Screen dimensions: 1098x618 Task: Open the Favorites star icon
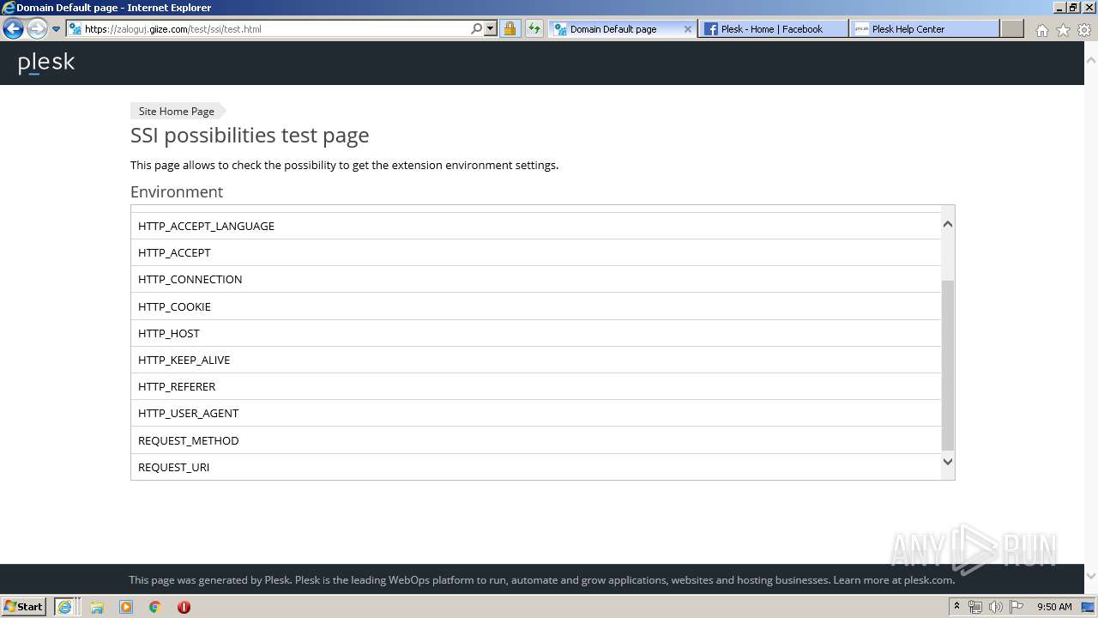pyautogui.click(x=1063, y=30)
